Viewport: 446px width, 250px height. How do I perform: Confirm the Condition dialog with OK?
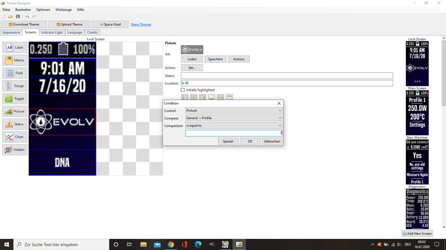tap(250, 141)
